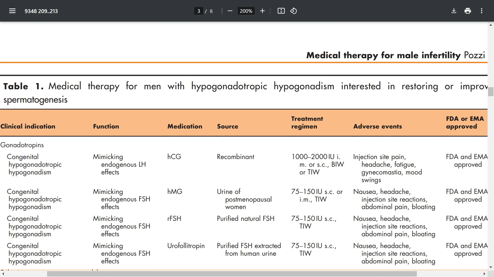Click the 200% zoom level field
494x277 pixels.
[x=246, y=11]
